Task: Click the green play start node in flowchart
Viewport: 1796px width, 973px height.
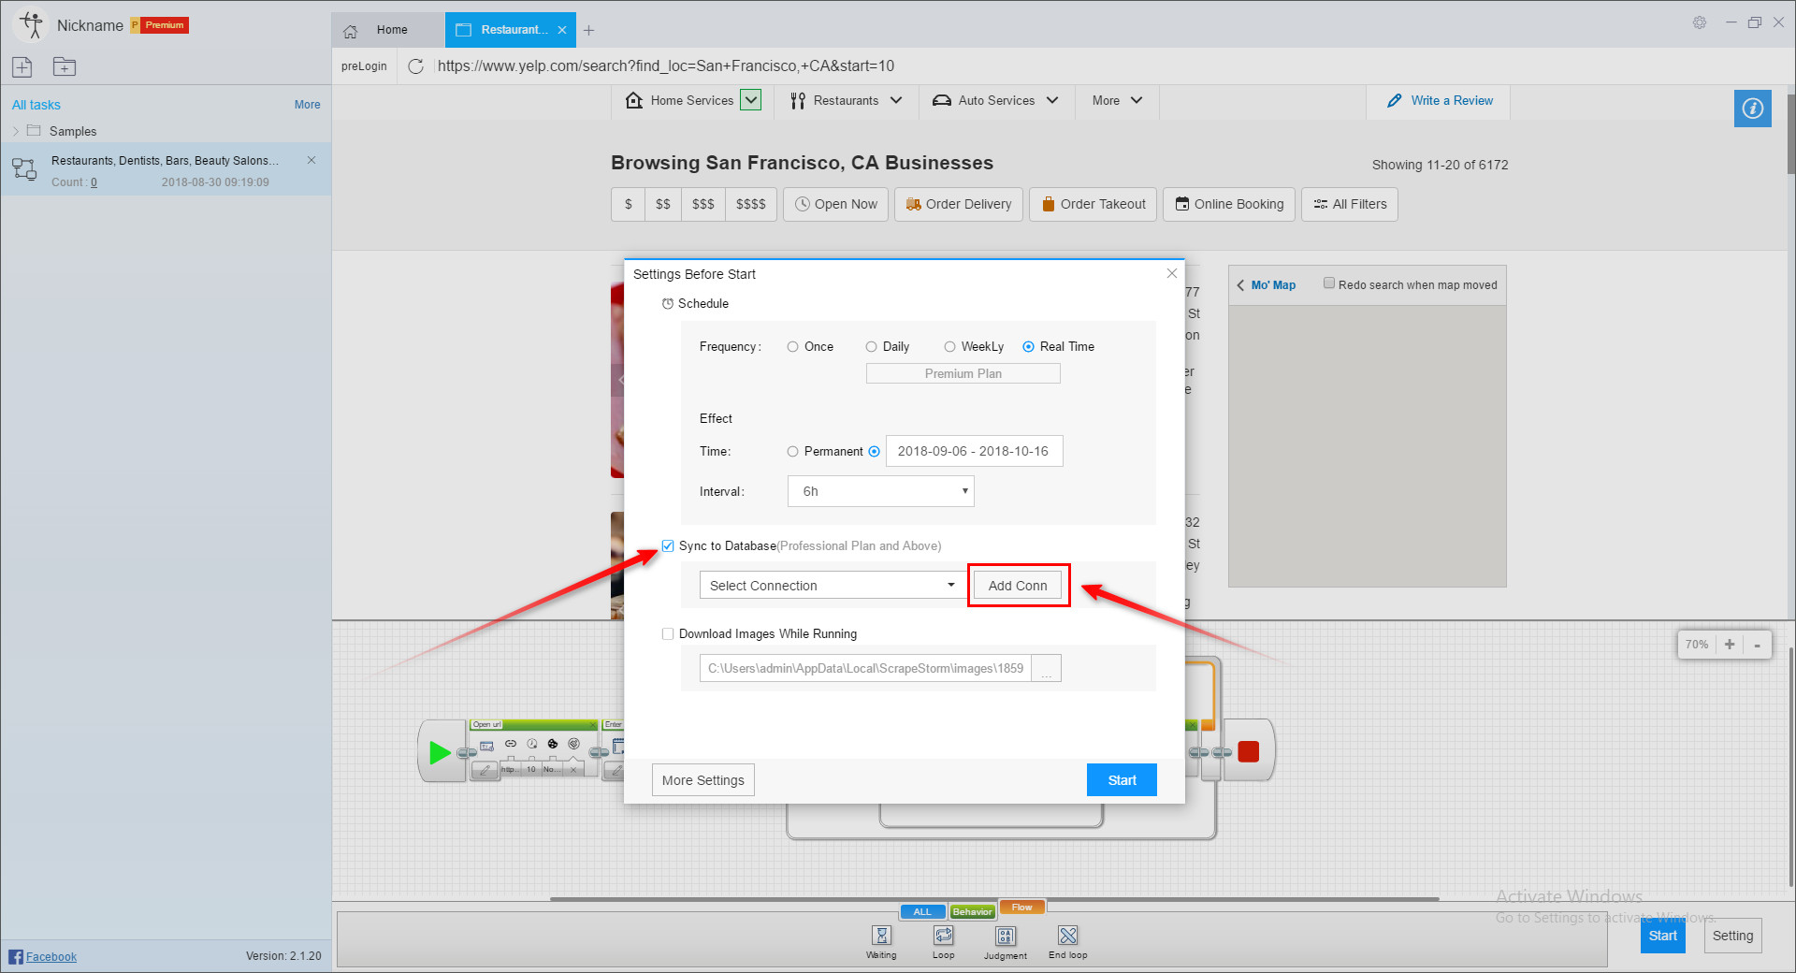Action: [x=440, y=752]
